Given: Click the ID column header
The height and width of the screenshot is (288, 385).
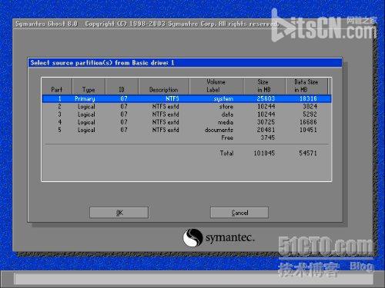Looking at the screenshot, I should [122, 86].
